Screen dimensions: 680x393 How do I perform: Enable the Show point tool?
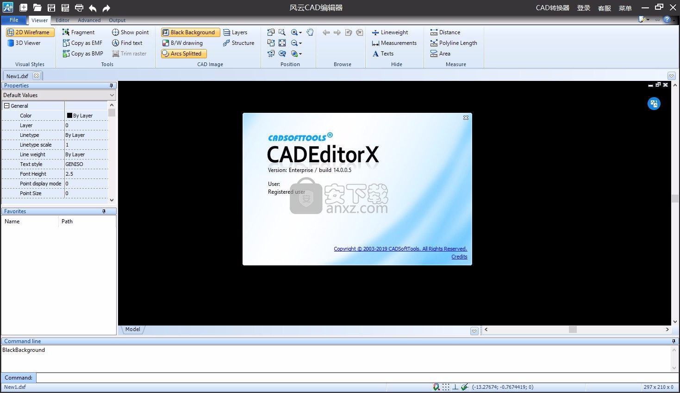[x=130, y=32]
